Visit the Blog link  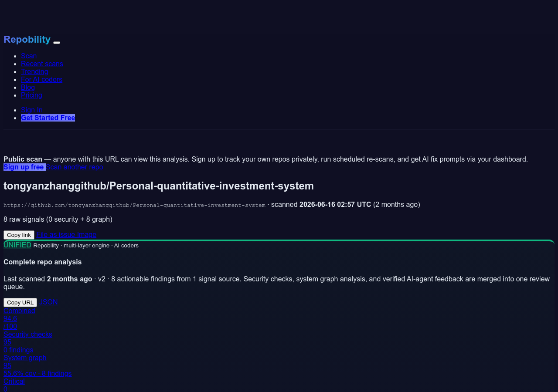tap(28, 87)
